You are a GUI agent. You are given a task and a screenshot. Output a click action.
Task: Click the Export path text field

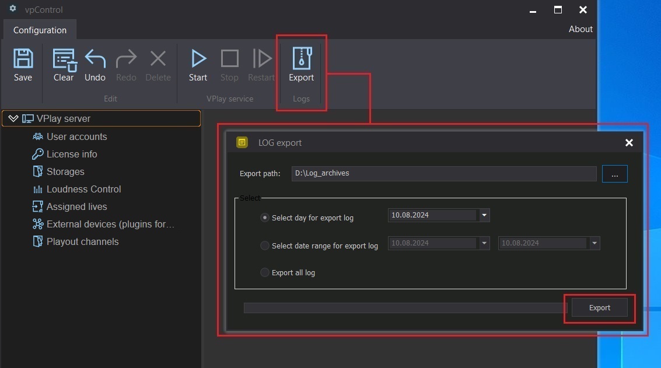tap(444, 173)
